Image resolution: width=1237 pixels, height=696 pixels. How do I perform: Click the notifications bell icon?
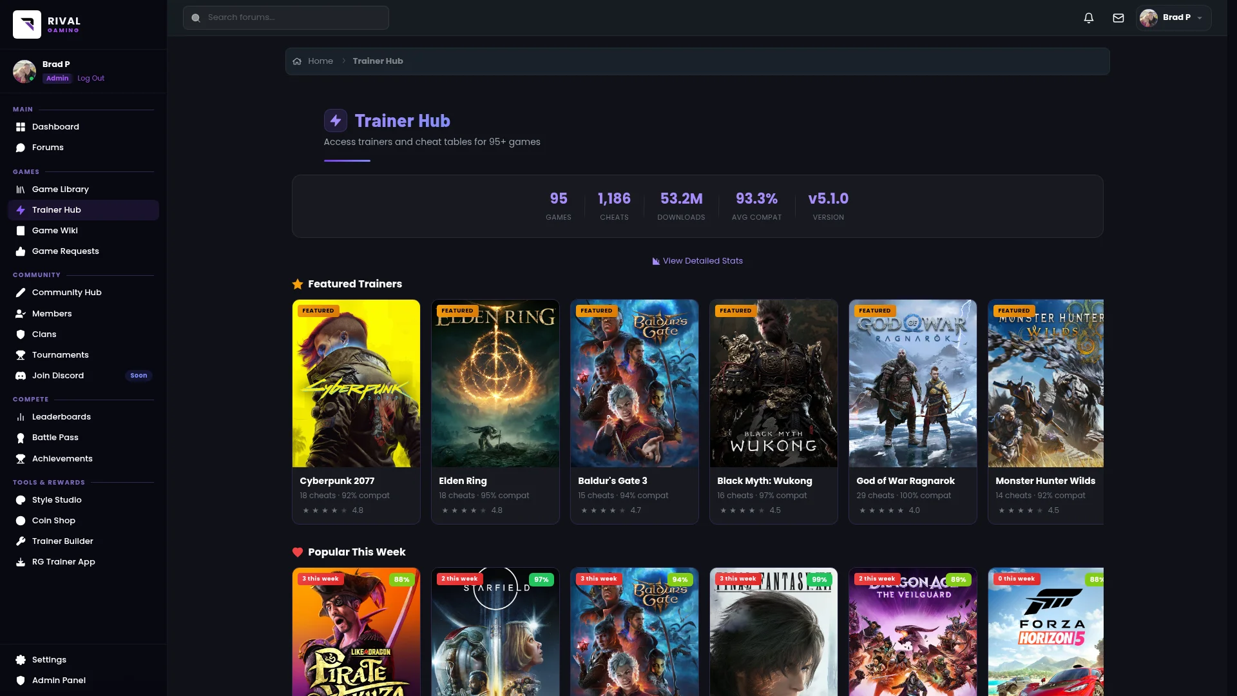(1089, 18)
